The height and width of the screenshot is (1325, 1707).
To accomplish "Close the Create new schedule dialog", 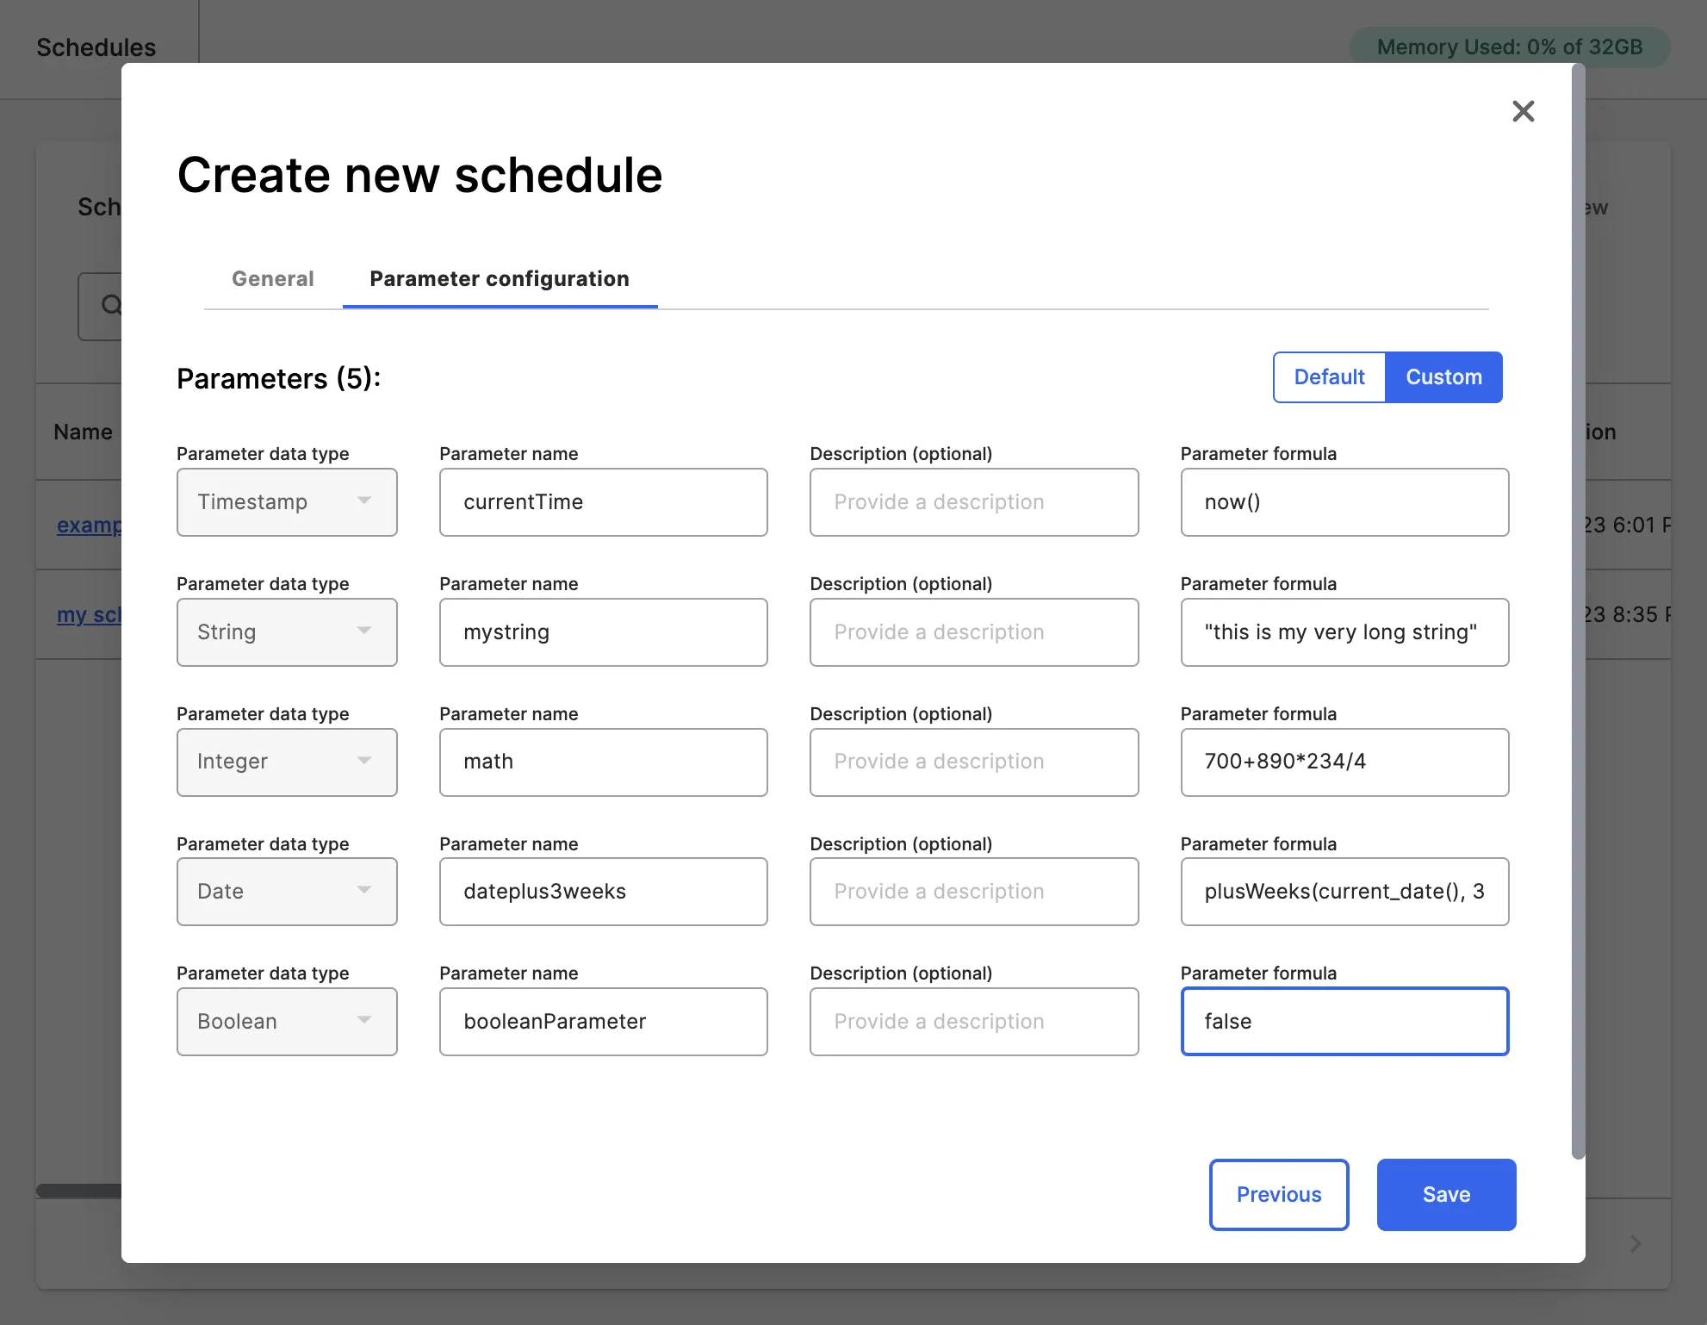I will pyautogui.click(x=1523, y=111).
